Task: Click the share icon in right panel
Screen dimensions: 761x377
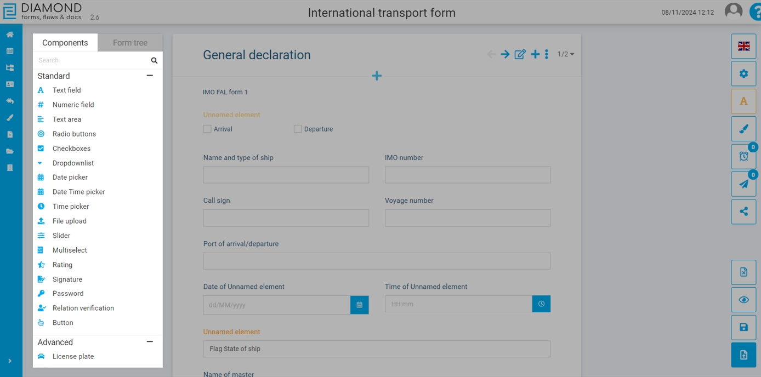Action: (x=743, y=212)
